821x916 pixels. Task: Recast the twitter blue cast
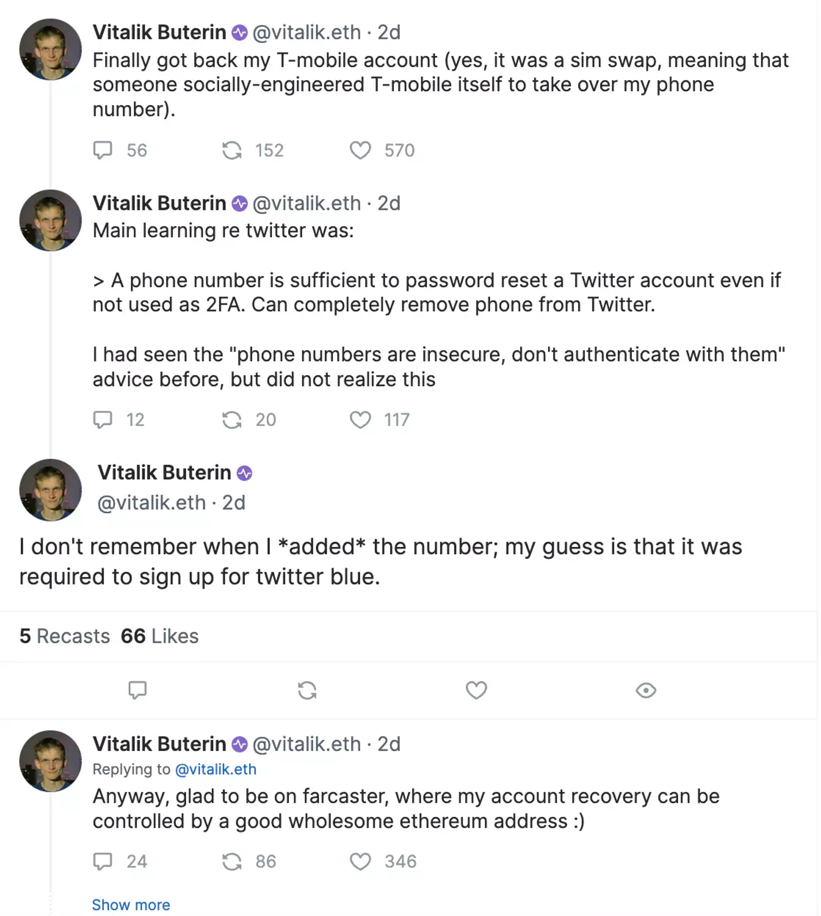point(307,690)
